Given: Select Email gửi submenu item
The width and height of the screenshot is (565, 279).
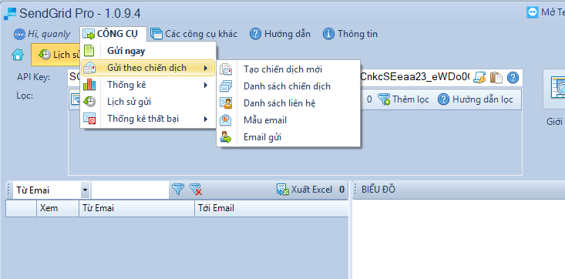Looking at the screenshot, I should (288, 137).
